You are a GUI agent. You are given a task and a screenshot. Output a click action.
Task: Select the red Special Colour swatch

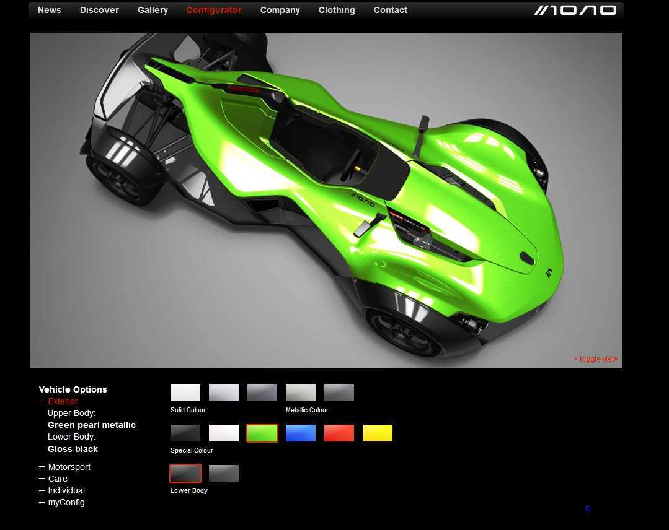[x=339, y=433]
